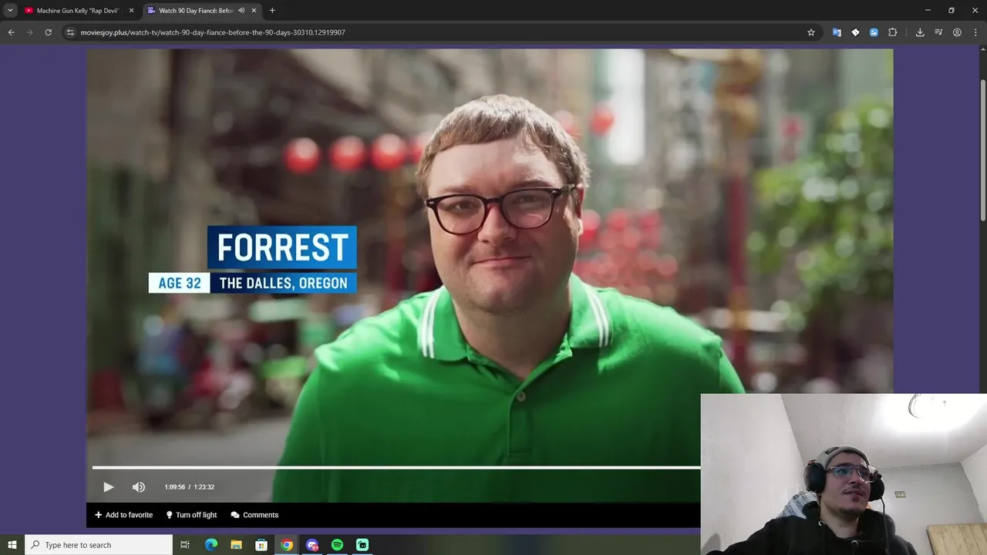Go forward one page in browser history
Image resolution: width=987 pixels, height=555 pixels.
click(29, 32)
